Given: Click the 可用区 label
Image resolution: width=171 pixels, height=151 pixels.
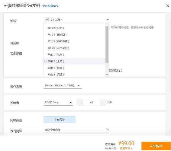Looking at the screenshot, I should coord(15,43).
